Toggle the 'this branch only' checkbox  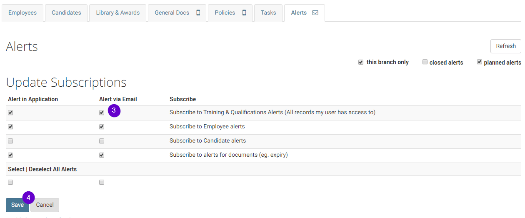[361, 62]
